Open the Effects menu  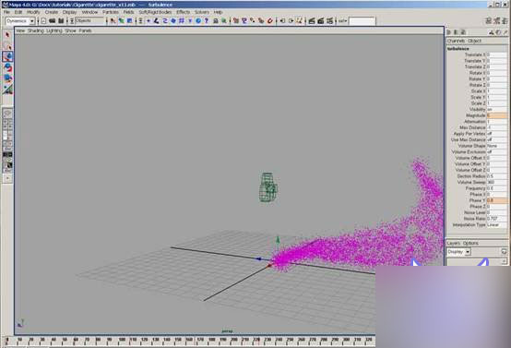(x=183, y=12)
